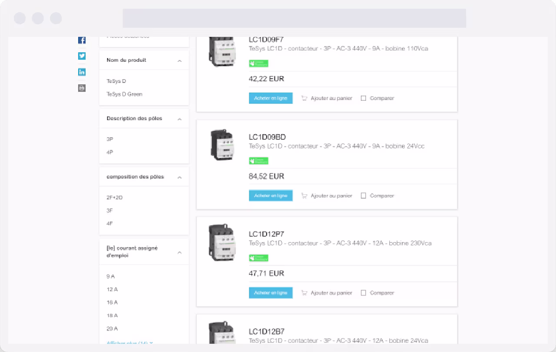The image size is (556, 352).
Task: Filter by 20 A rated current
Action: pyautogui.click(x=112, y=329)
